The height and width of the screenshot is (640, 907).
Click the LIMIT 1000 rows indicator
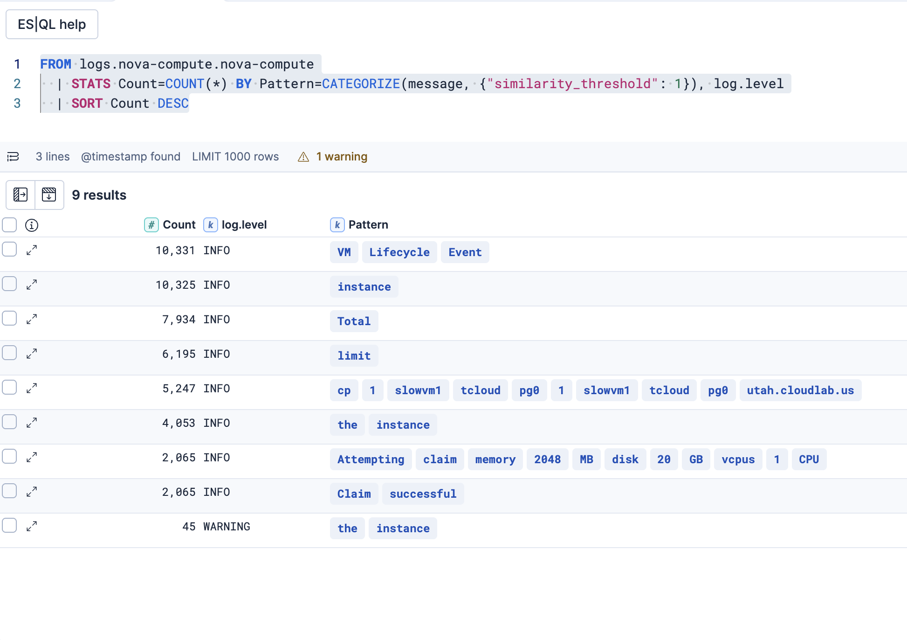pos(235,157)
